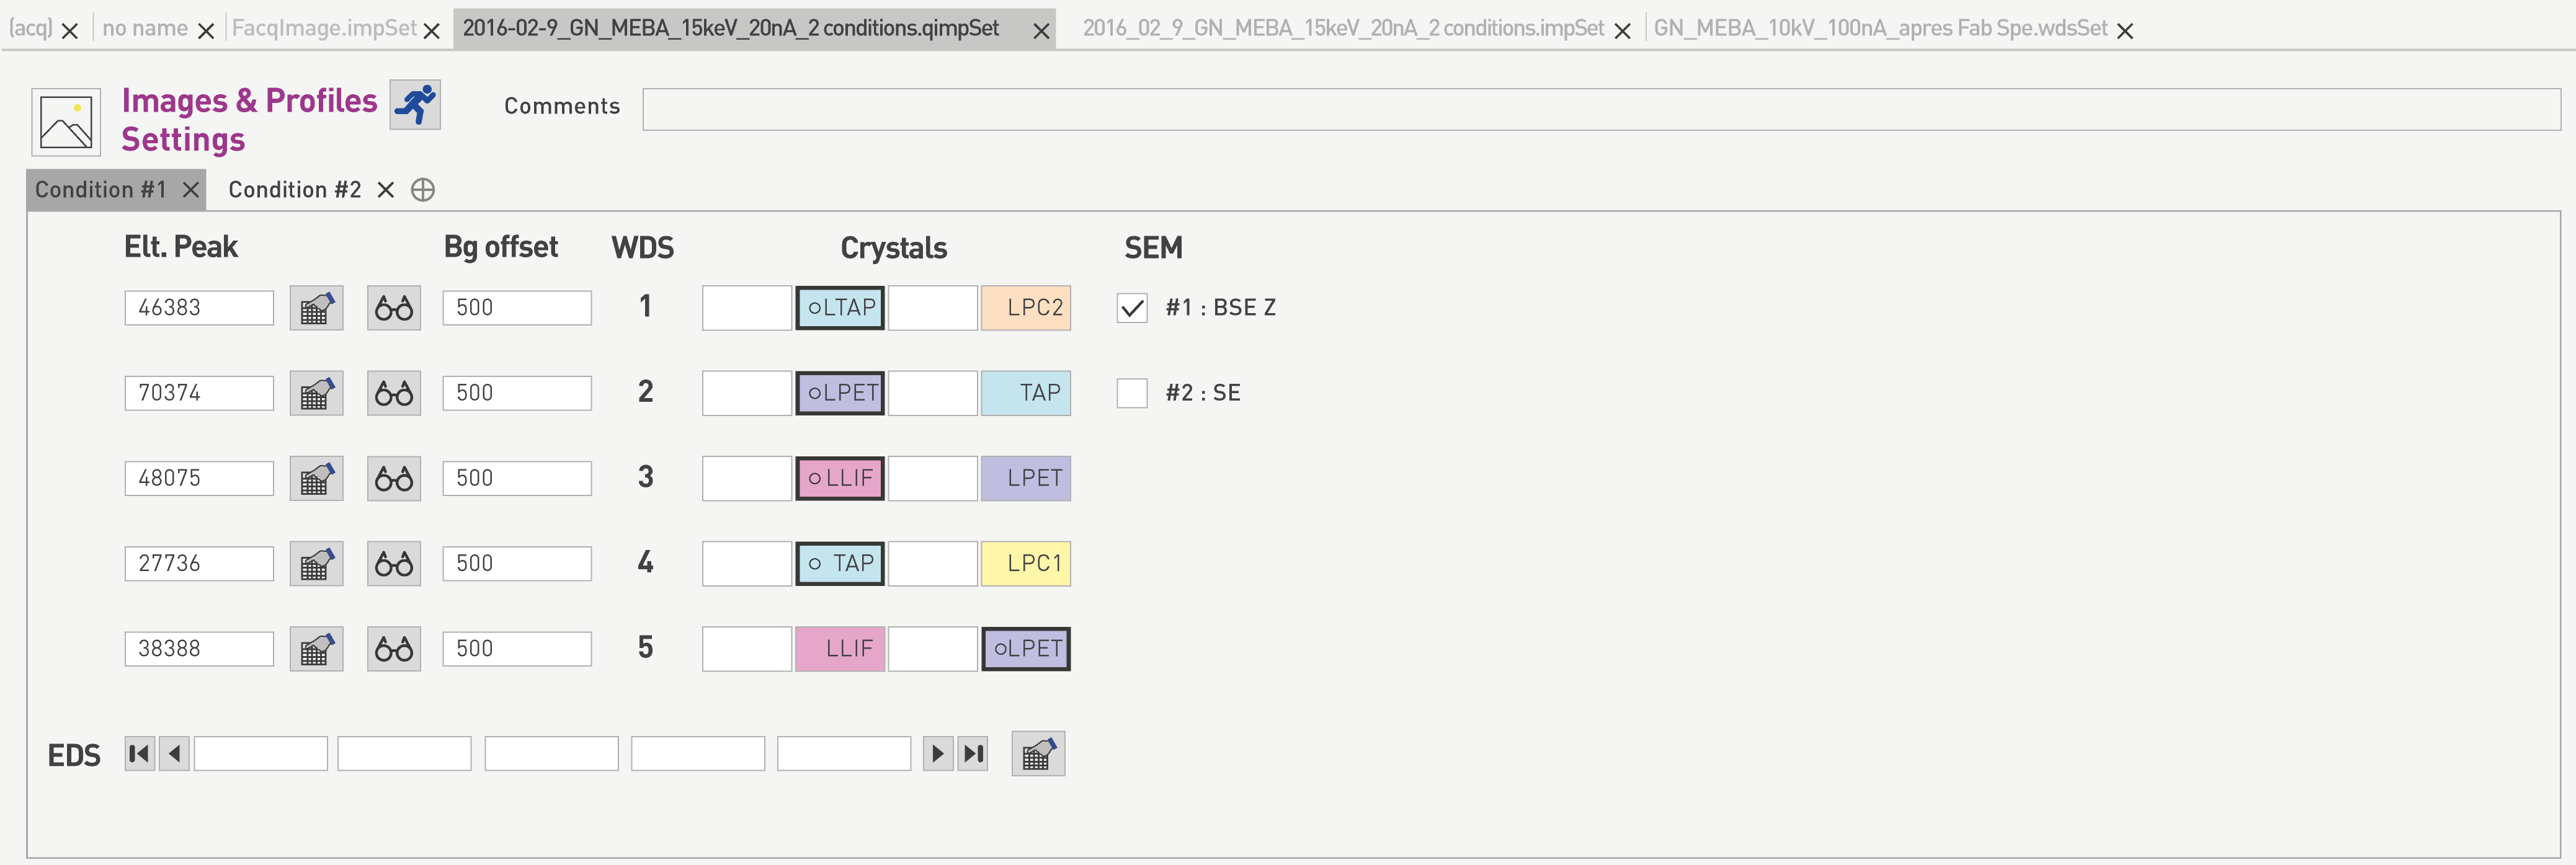Close the Condition #1 tab
This screenshot has width=2576, height=865.
click(190, 190)
